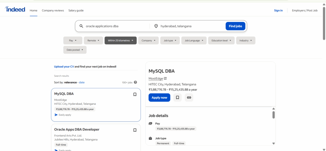Click the Apply now button
The width and height of the screenshot is (326, 151).
tap(159, 97)
